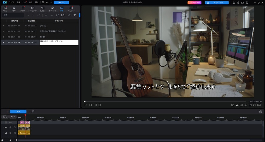
Task: Click the voice-over recording microphone icon
Action: (33, 111)
